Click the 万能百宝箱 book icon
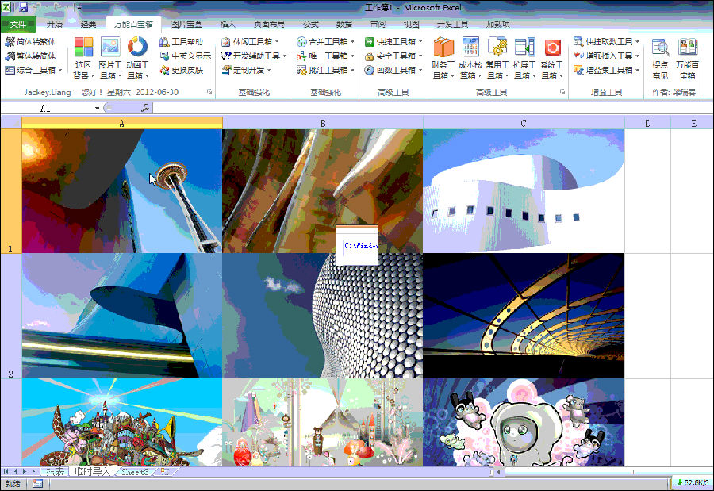This screenshot has height=491, width=714. point(687,48)
